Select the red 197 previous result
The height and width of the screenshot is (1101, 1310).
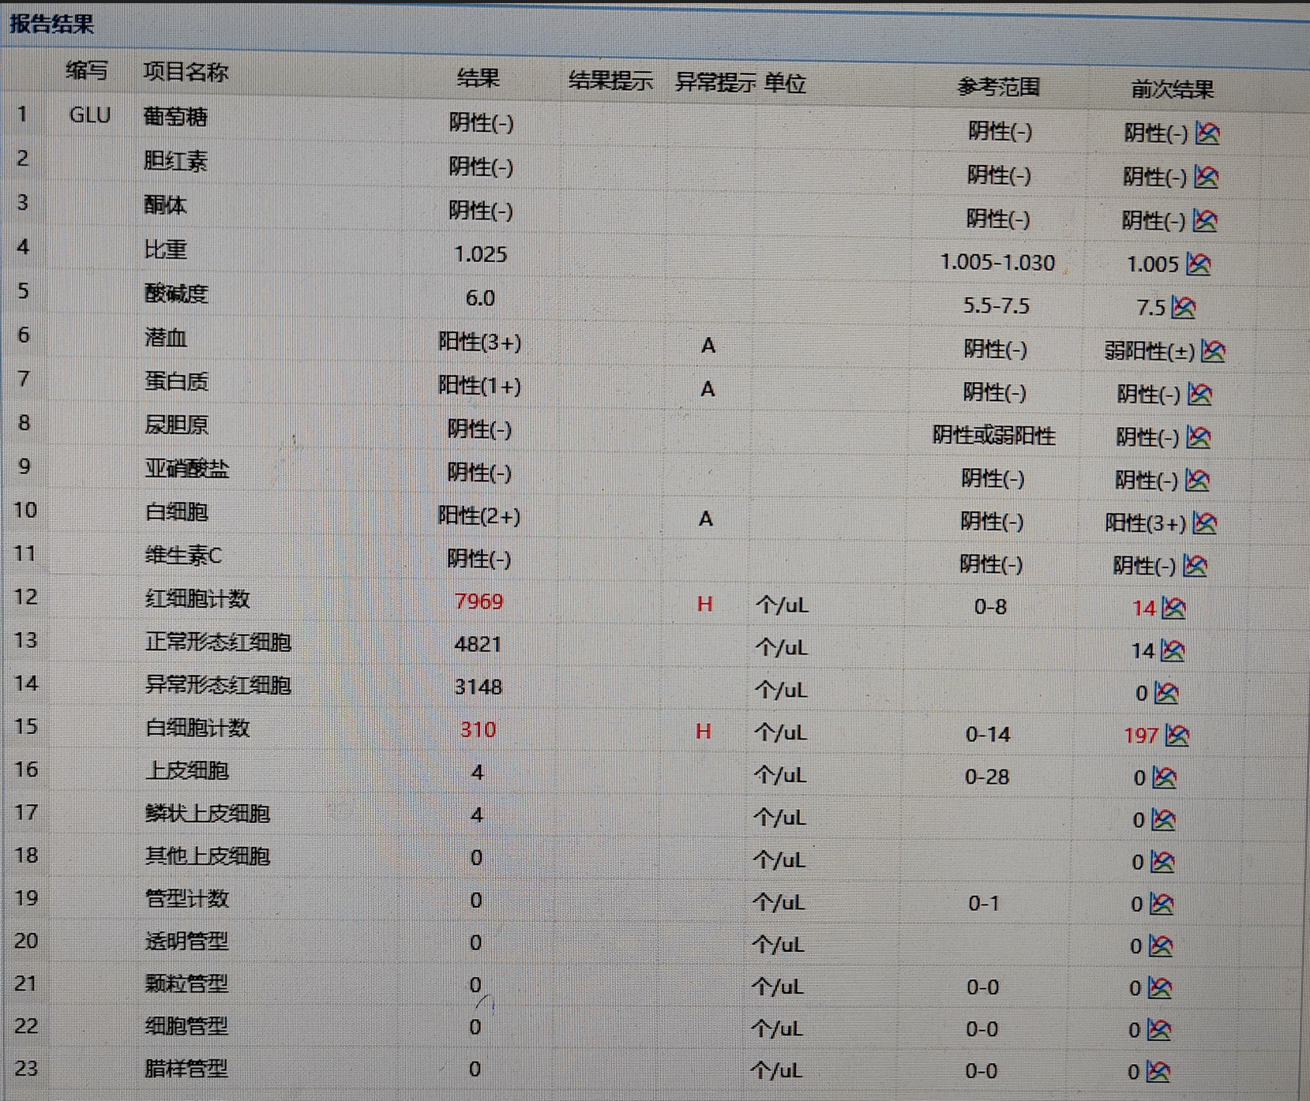click(1141, 736)
